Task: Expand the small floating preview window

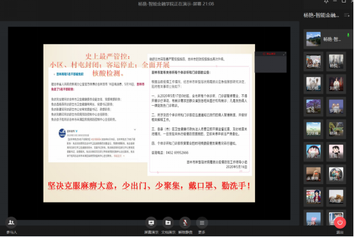Action: point(284,54)
